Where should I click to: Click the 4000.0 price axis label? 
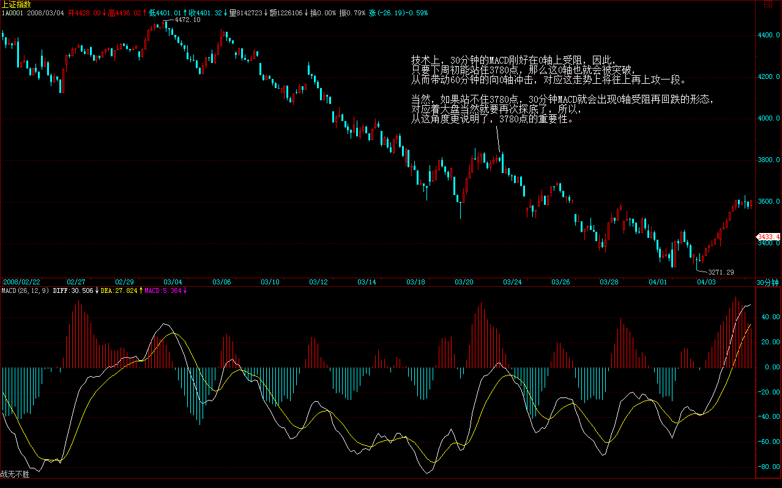point(768,119)
